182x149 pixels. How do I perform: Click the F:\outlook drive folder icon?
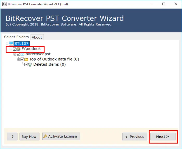pos(18,49)
